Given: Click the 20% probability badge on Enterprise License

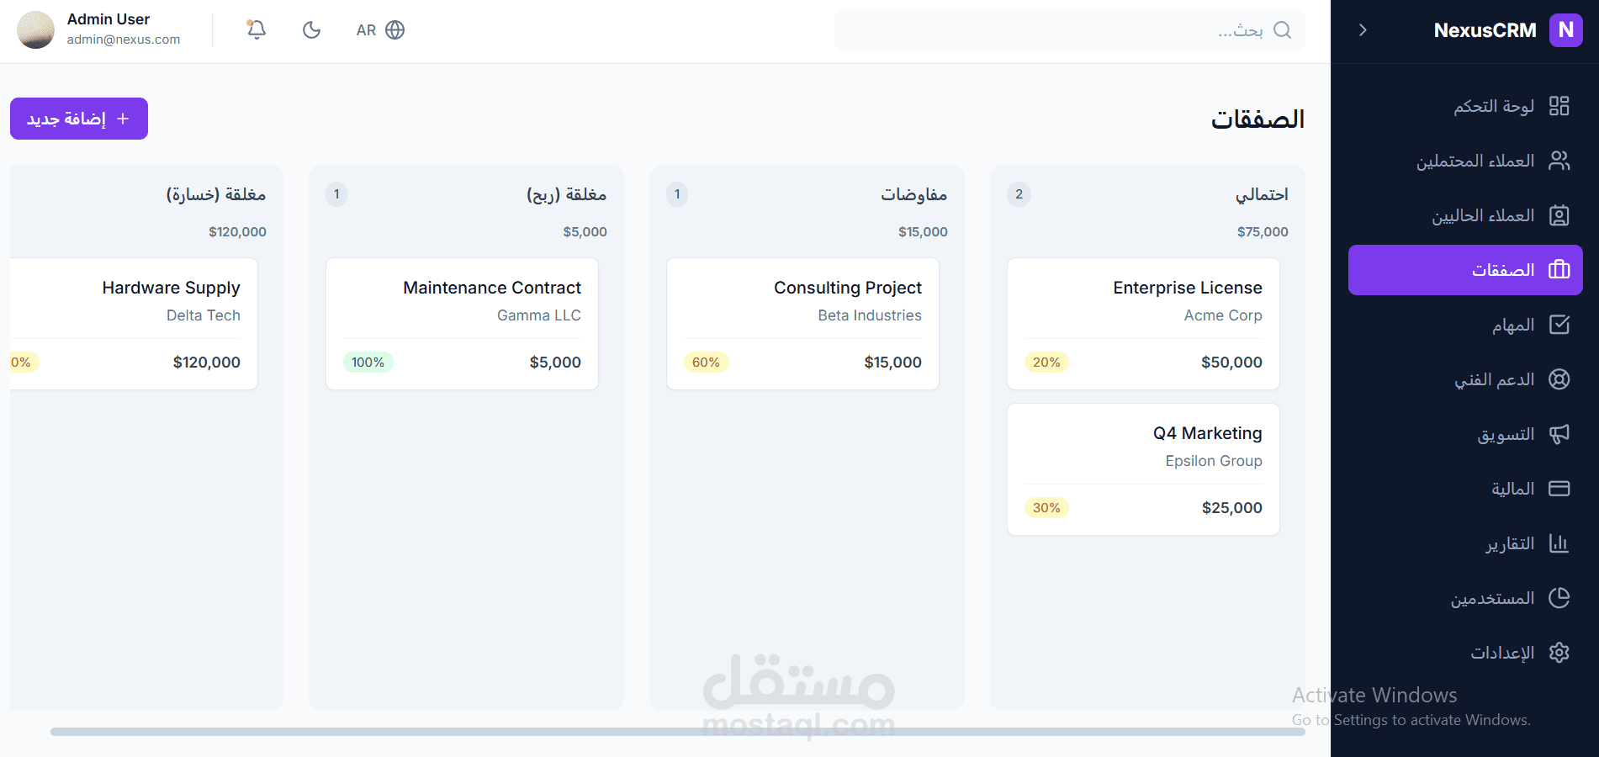Looking at the screenshot, I should click(1046, 363).
